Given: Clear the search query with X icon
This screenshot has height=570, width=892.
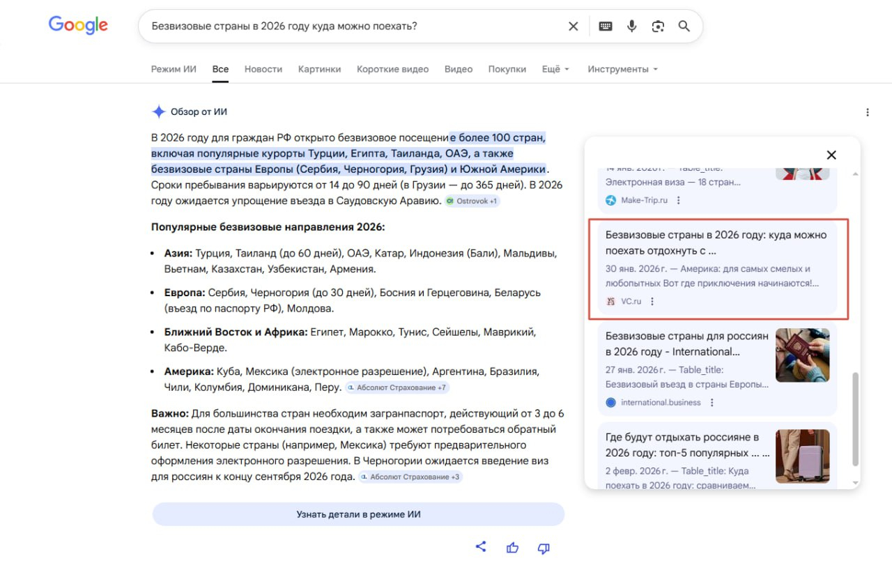Looking at the screenshot, I should 573,26.
